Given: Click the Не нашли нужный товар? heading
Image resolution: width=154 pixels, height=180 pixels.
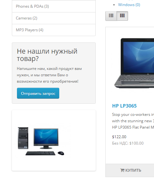Looking at the screenshot, I should [x=47, y=55].
